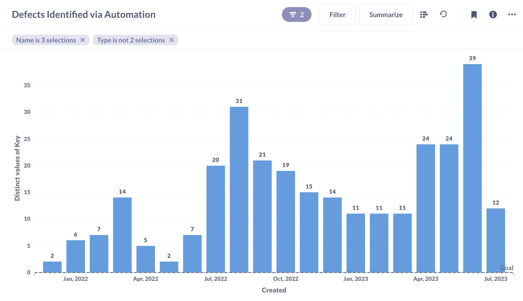Open the more options ellipsis menu
523x301 pixels.
pos(512,15)
